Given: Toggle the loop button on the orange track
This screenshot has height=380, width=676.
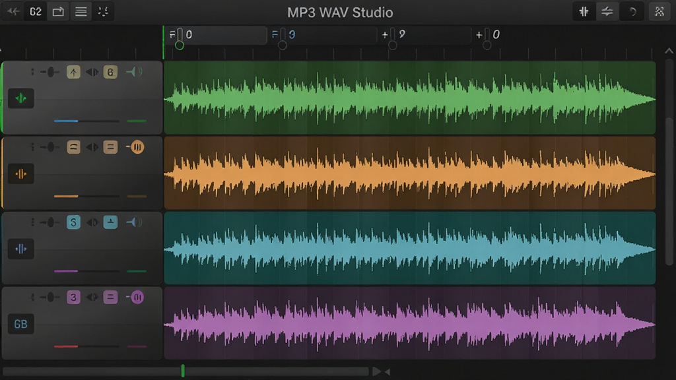Looking at the screenshot, I should tap(73, 147).
